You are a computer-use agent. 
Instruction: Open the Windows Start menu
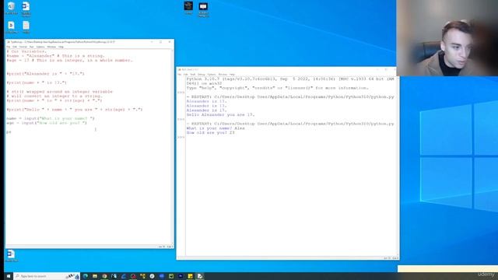pos(9,276)
